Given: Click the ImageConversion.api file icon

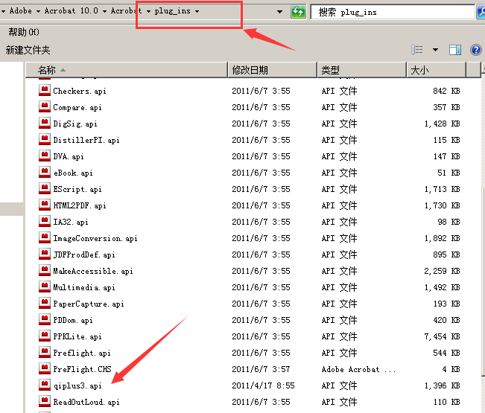Looking at the screenshot, I should (x=45, y=238).
